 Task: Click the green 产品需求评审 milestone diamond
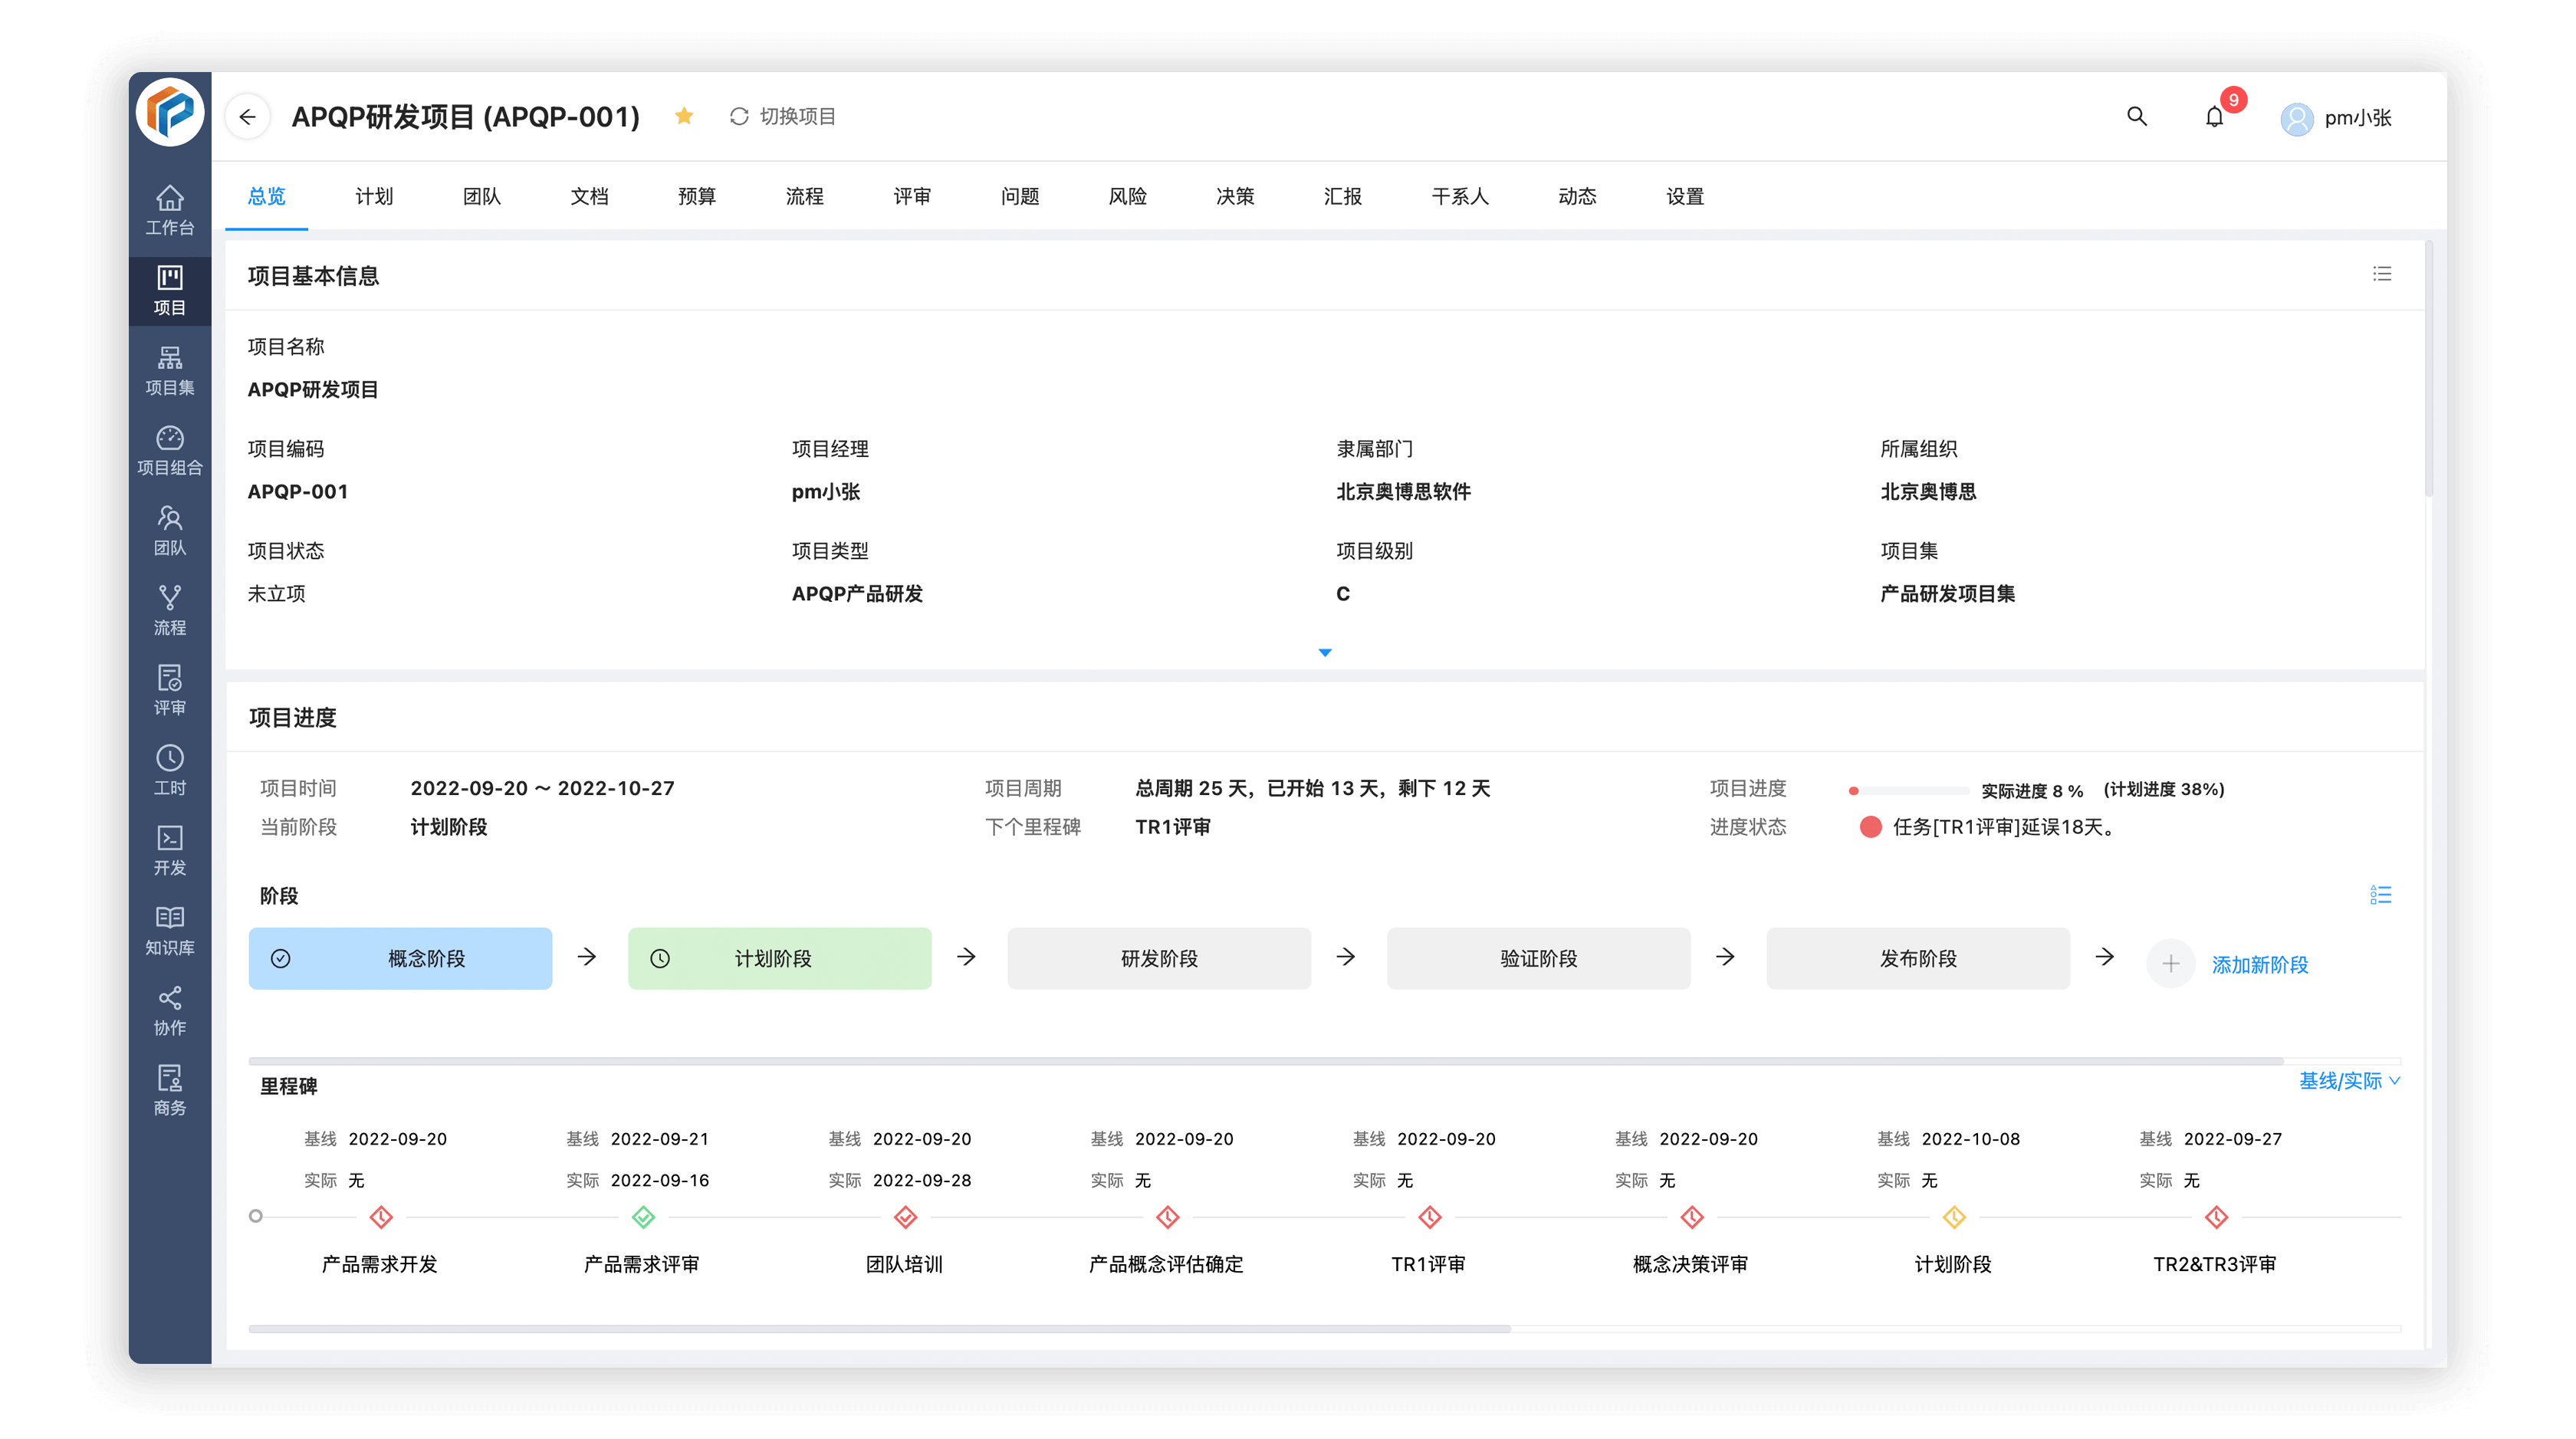click(x=643, y=1217)
